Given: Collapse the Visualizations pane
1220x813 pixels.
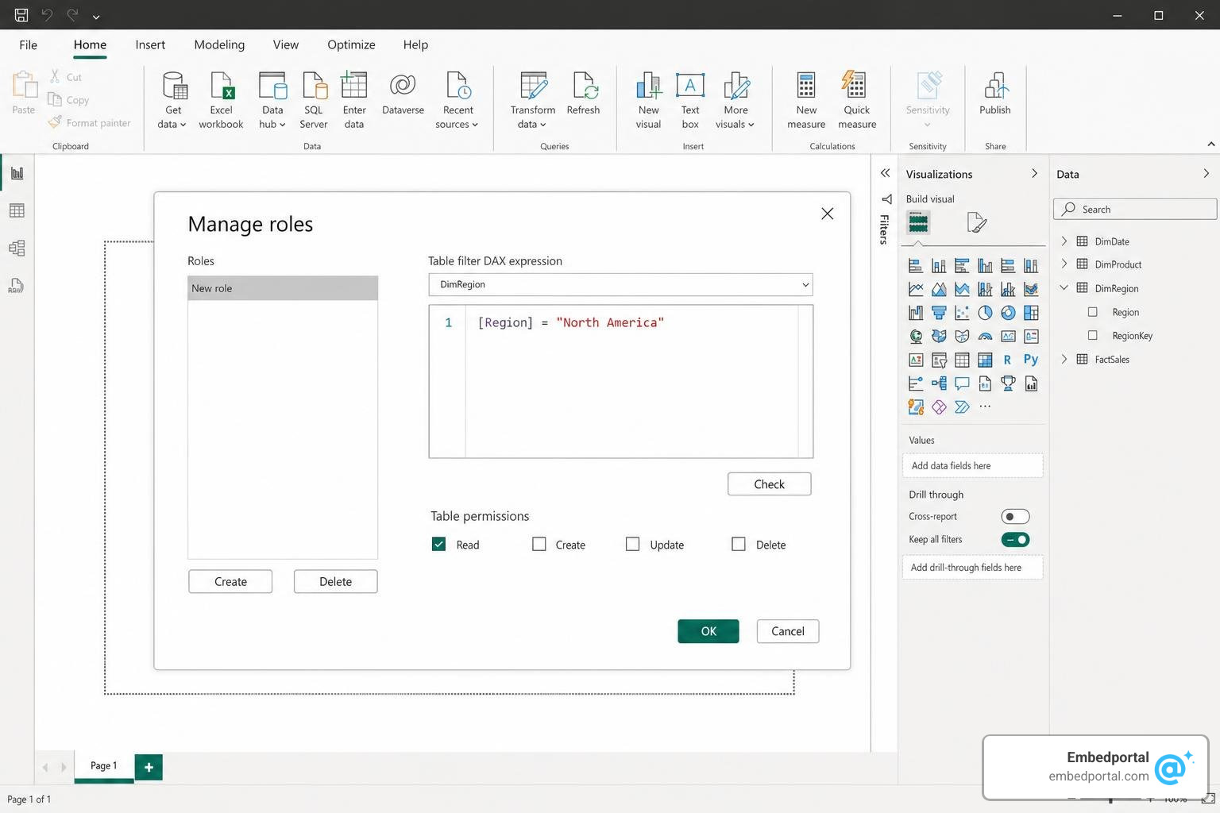Looking at the screenshot, I should click(1034, 173).
